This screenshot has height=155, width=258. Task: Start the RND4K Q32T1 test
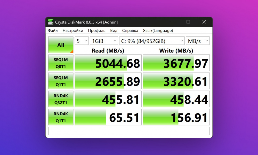[x=61, y=99]
